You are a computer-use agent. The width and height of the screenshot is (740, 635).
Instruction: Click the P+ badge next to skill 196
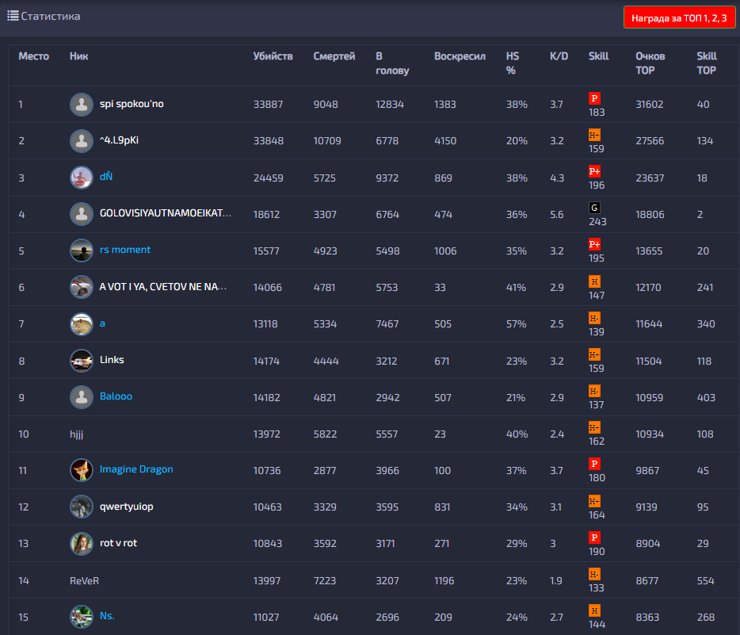(594, 171)
